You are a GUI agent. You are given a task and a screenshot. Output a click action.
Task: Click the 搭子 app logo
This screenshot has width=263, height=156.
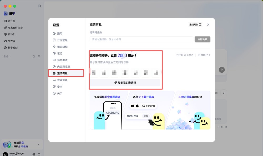pyautogui.click(x=9, y=14)
